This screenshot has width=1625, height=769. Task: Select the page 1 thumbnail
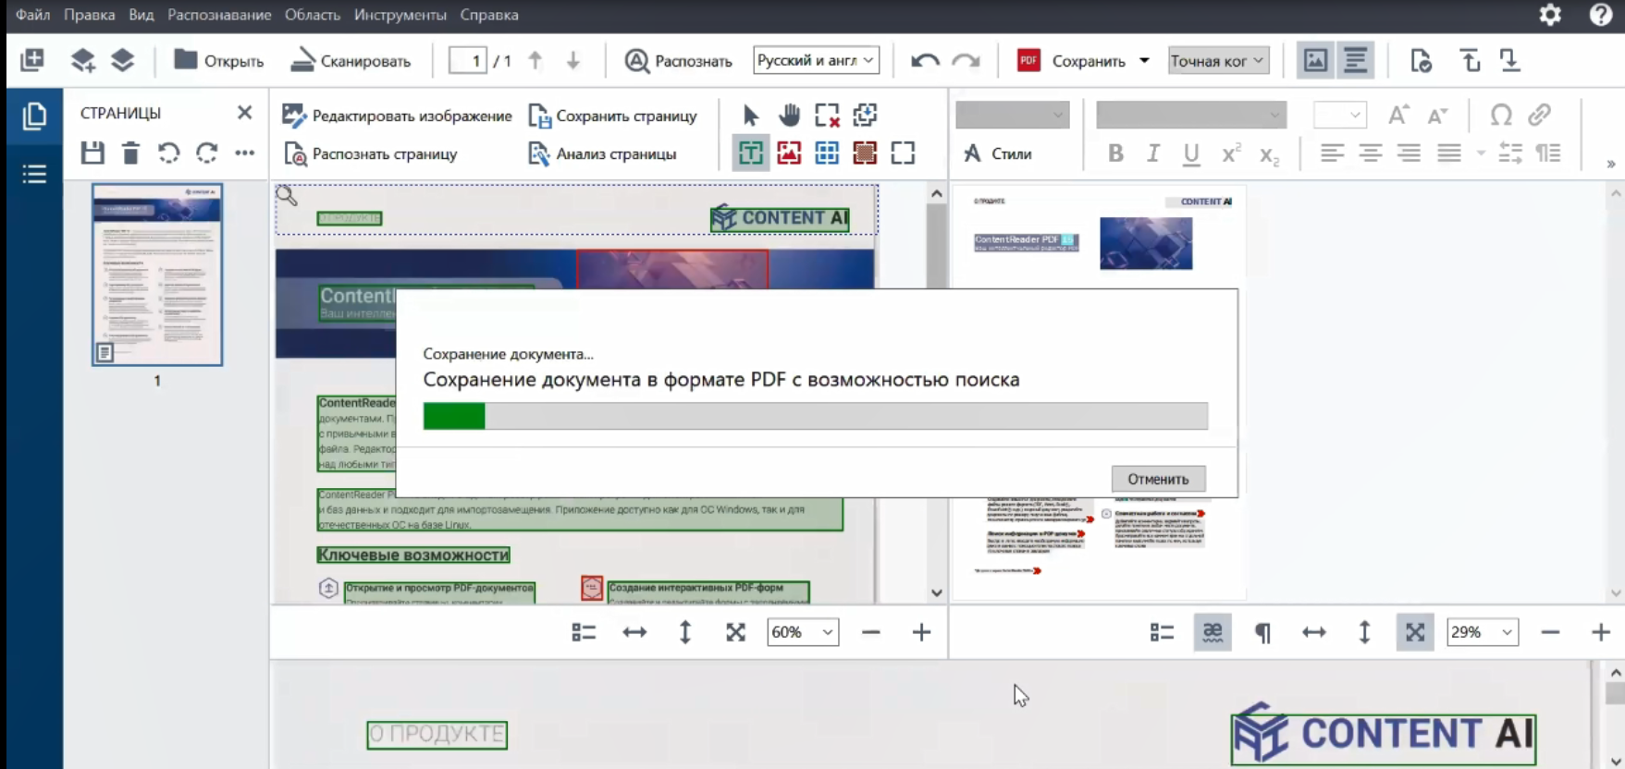tap(157, 275)
